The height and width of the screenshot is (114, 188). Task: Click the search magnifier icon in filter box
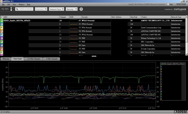(17, 9)
